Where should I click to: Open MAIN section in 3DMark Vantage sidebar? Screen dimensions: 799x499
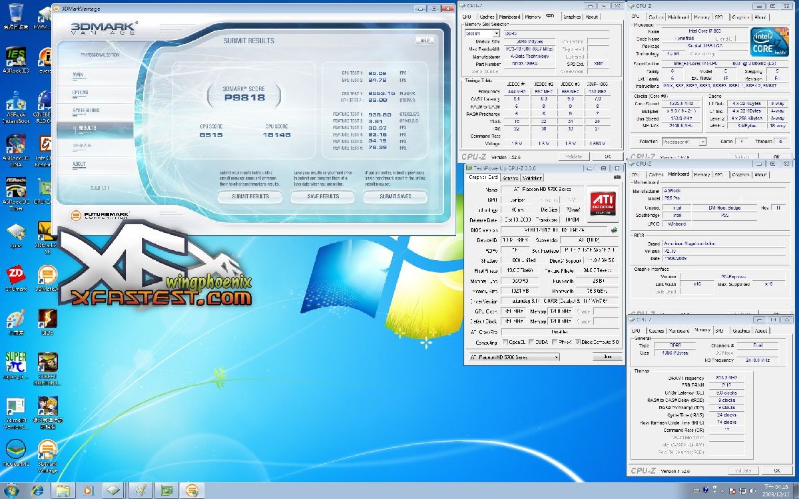coord(78,75)
